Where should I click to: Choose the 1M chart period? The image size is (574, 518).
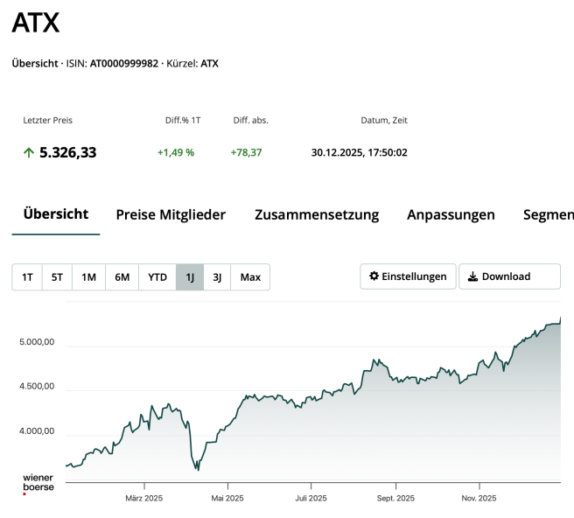[x=88, y=277]
